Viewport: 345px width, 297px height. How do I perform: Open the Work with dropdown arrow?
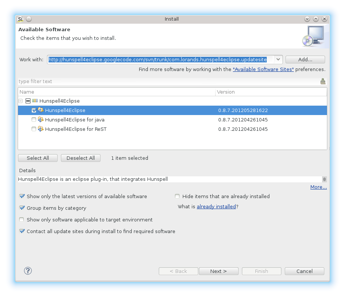coord(278,59)
